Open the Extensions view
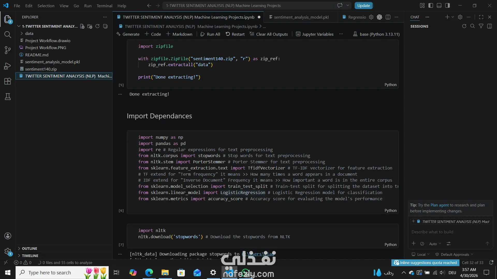This screenshot has width=497, height=279. (x=8, y=81)
